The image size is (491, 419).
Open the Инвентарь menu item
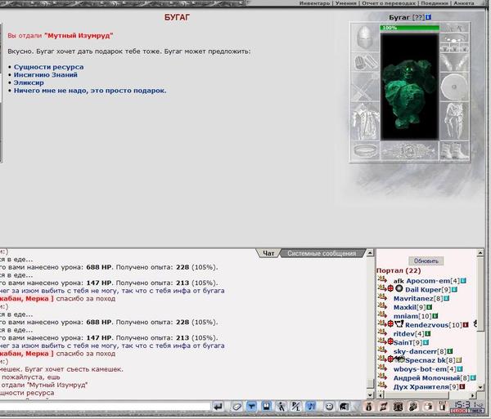click(x=314, y=3)
